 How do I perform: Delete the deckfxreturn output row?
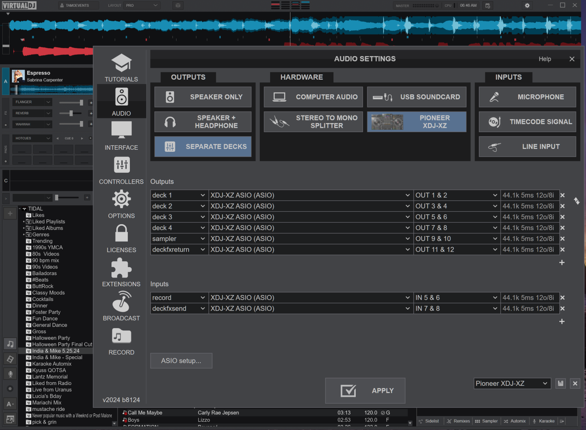(562, 250)
